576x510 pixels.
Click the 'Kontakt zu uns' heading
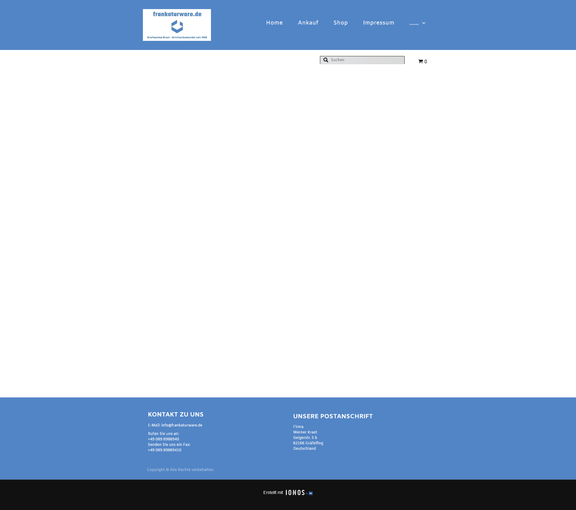point(176,415)
